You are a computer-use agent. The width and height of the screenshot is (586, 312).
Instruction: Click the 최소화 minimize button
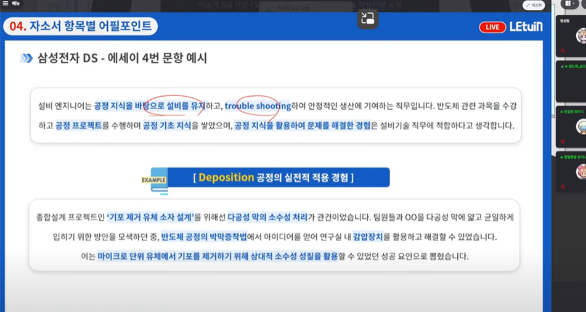[533, 5]
